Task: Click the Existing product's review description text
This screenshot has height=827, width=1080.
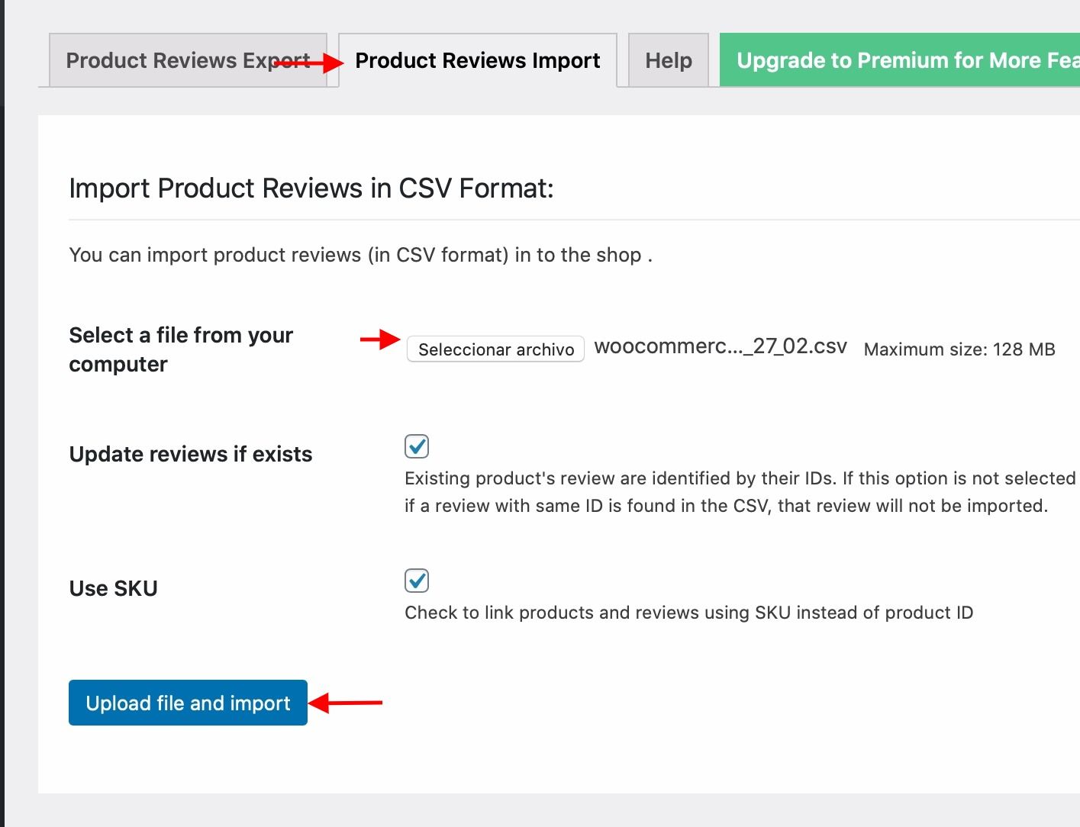Action: point(740,492)
